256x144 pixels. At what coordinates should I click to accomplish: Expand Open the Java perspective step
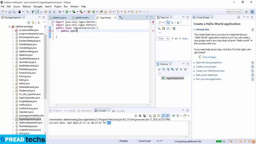194,63
